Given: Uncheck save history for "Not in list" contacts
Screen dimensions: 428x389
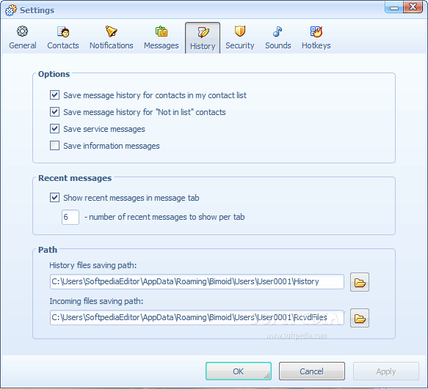Looking at the screenshot, I should [54, 112].
